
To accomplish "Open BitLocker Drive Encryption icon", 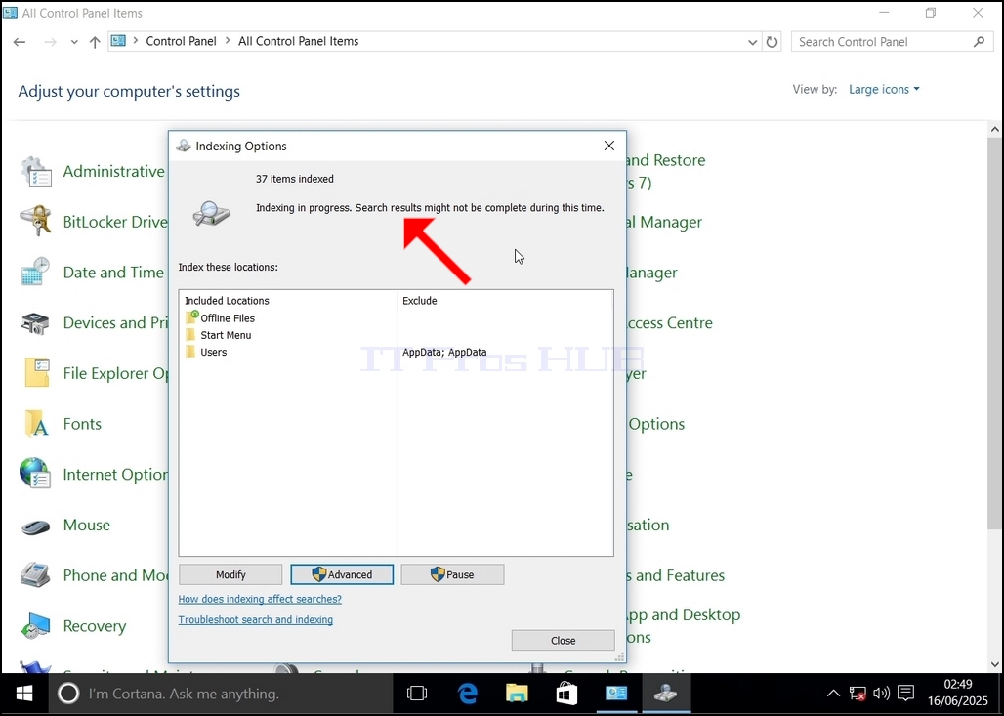I will (36, 222).
